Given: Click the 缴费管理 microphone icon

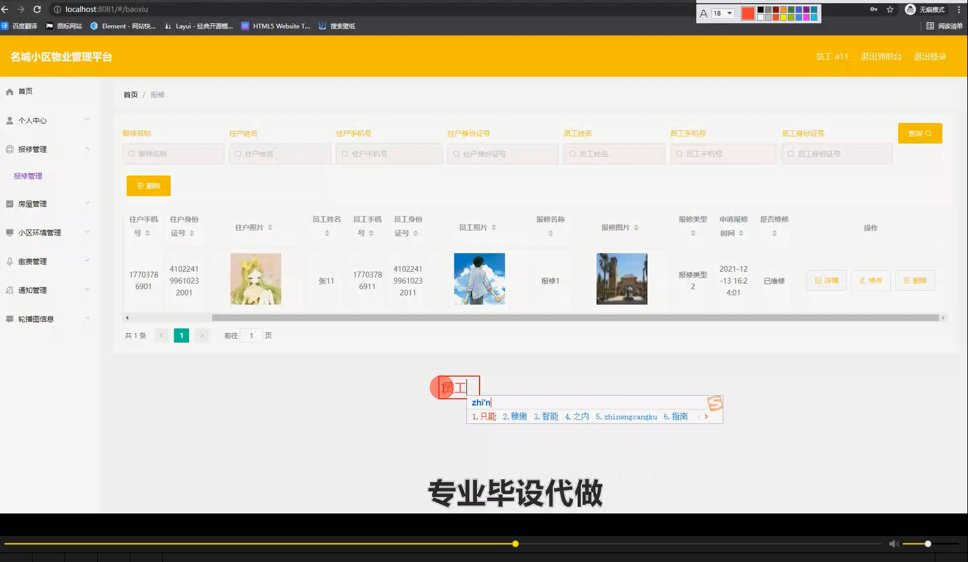Looking at the screenshot, I should pyautogui.click(x=9, y=261).
